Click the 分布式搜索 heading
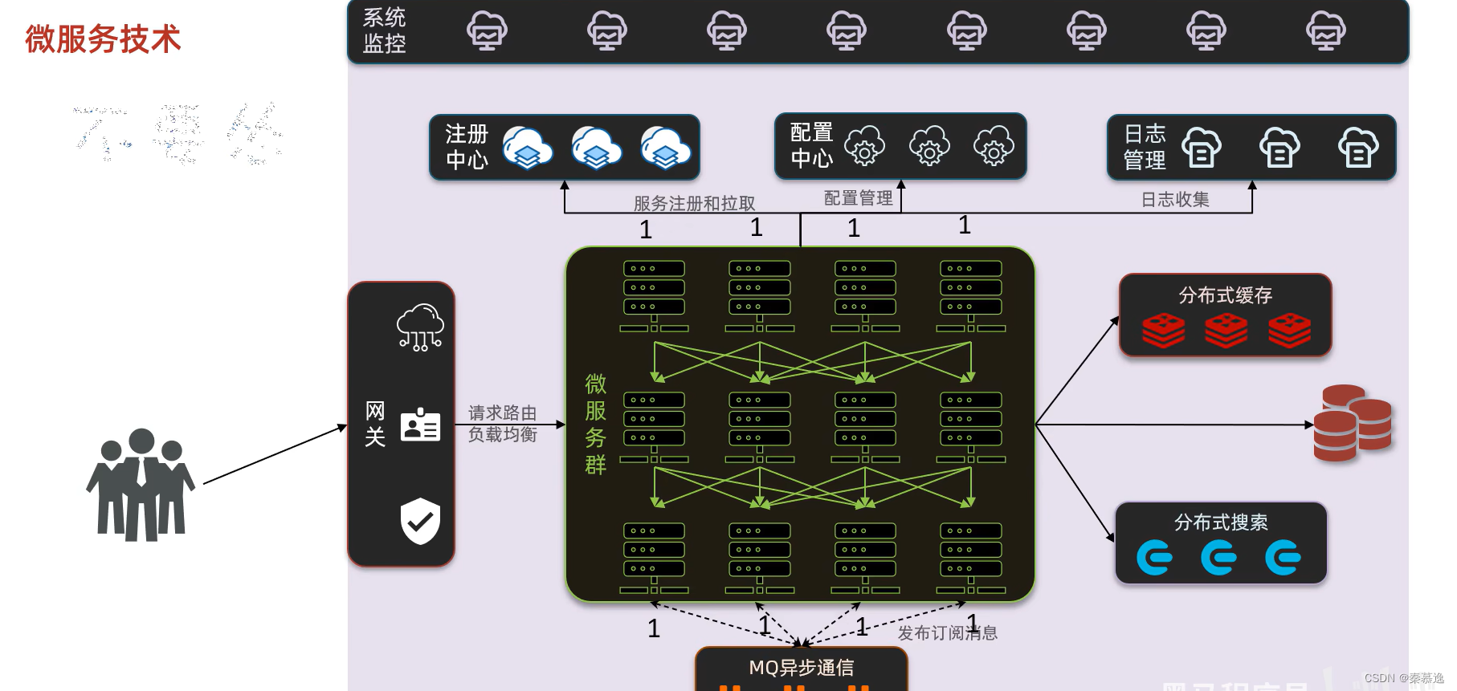 [1221, 522]
